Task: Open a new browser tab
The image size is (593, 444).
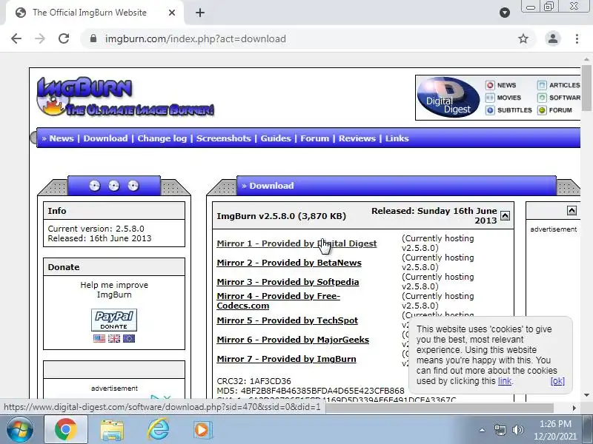Action: coord(200,13)
